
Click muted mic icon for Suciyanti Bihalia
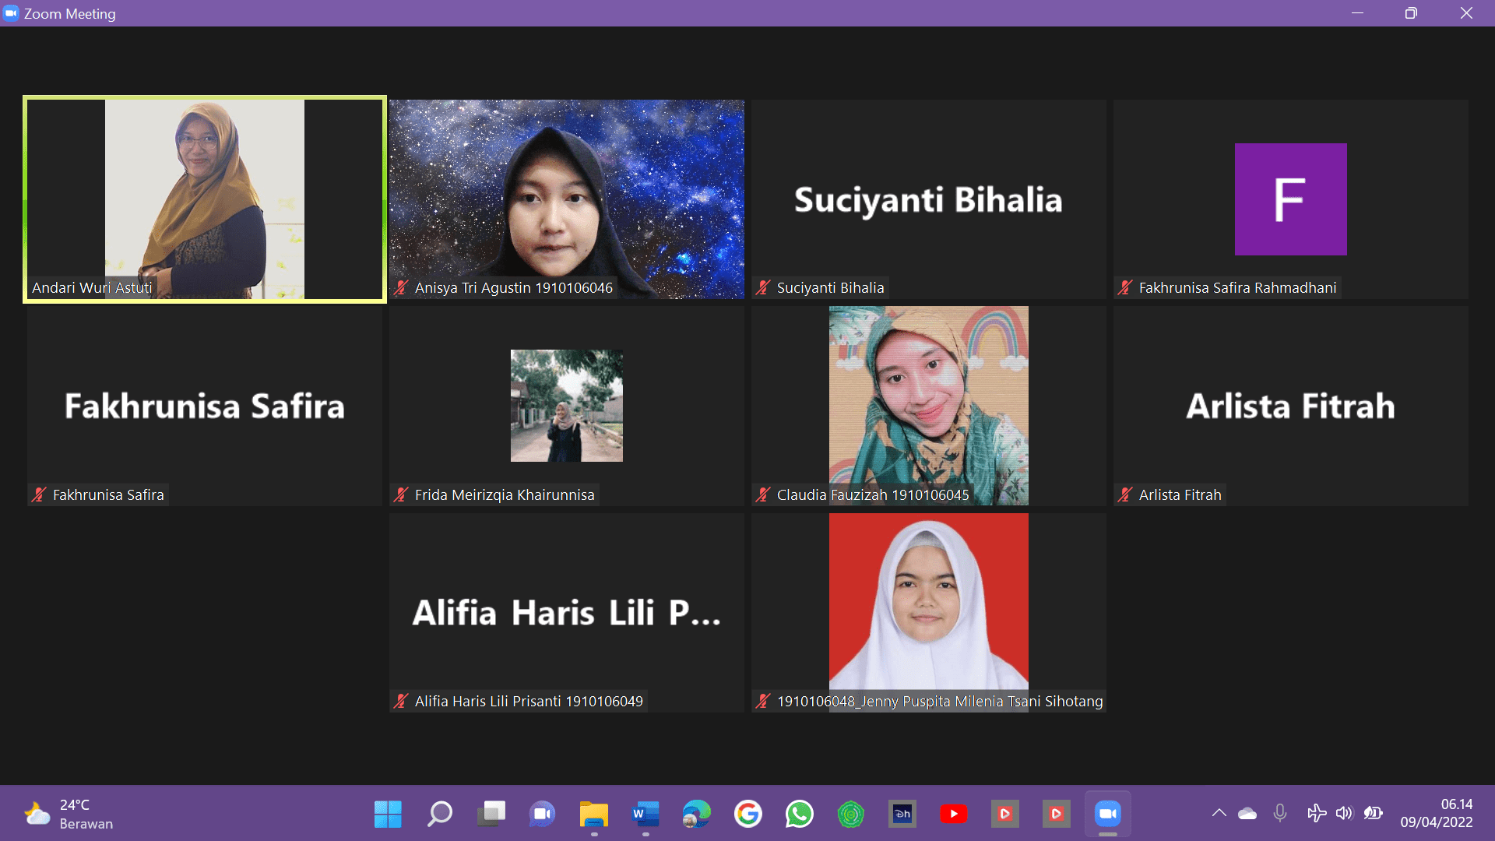(763, 288)
